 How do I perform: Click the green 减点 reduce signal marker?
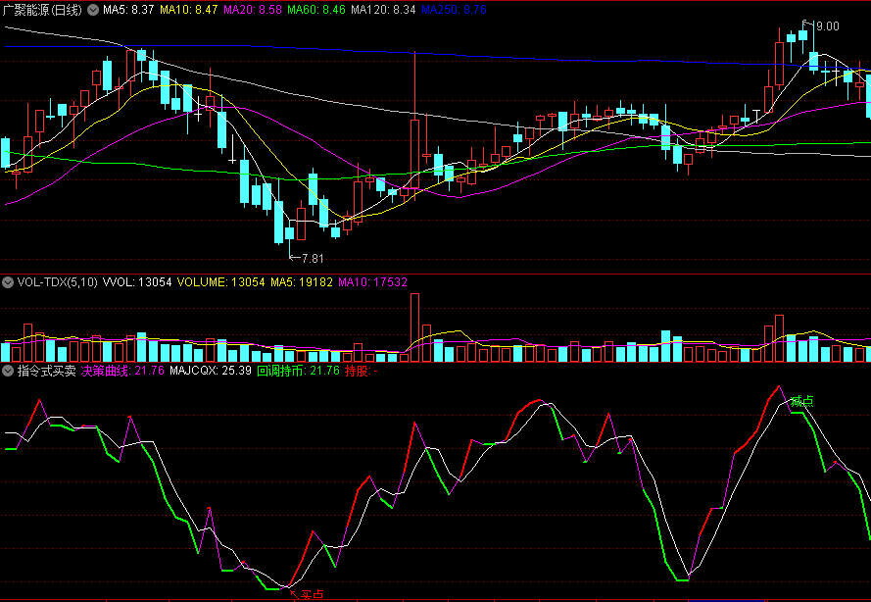[x=802, y=401]
